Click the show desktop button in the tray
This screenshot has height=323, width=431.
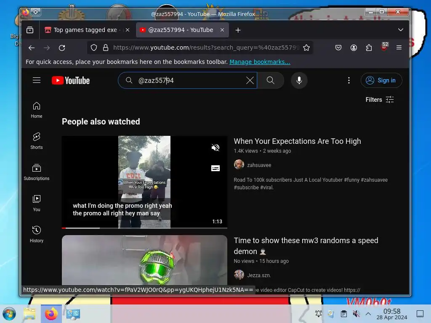tap(420, 314)
